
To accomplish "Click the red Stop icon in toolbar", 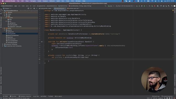I will [x=155, y=6].
